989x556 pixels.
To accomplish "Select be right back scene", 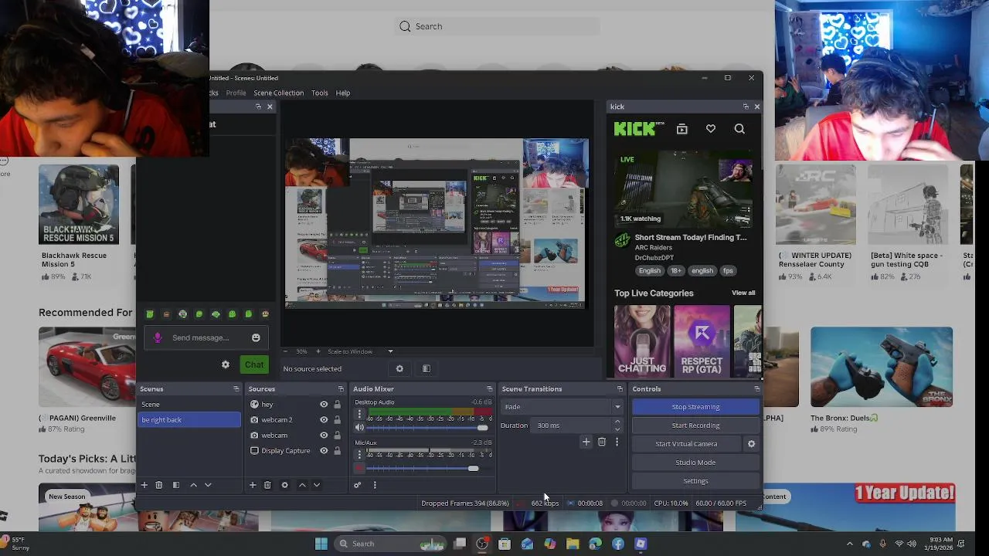I will 189,420.
